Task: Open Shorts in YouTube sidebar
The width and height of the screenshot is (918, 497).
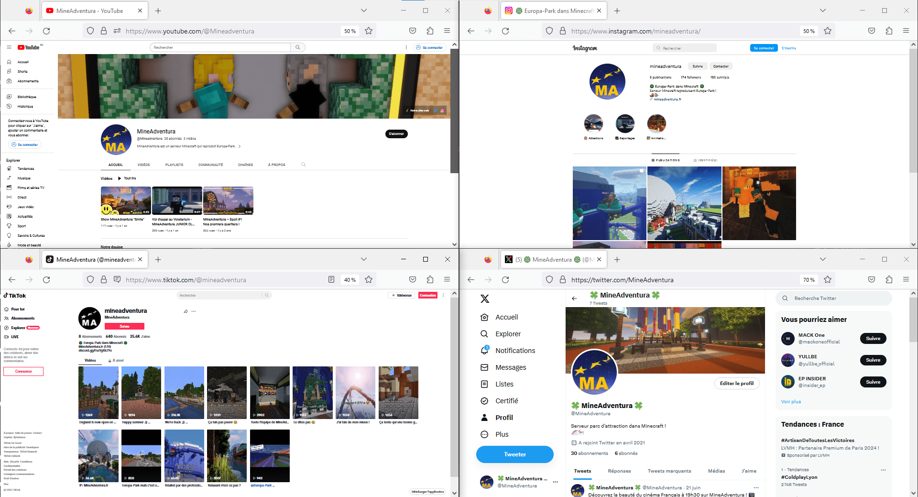Action: click(x=22, y=71)
